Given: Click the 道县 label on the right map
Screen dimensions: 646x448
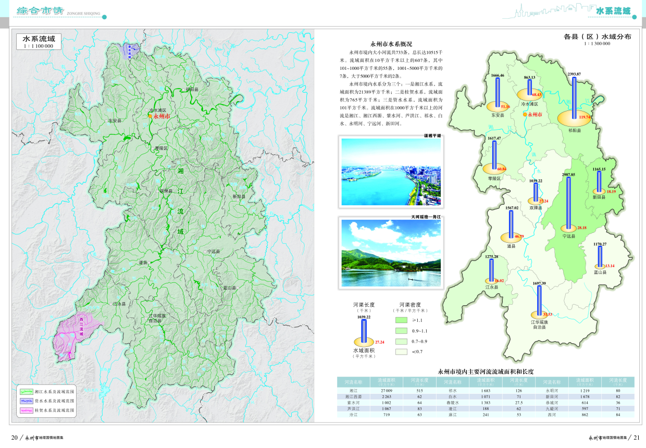Looking at the screenshot, I should point(511,246).
